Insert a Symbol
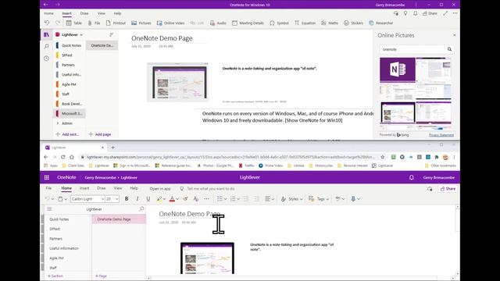Screen dimensions: 500x281 (279, 23)
